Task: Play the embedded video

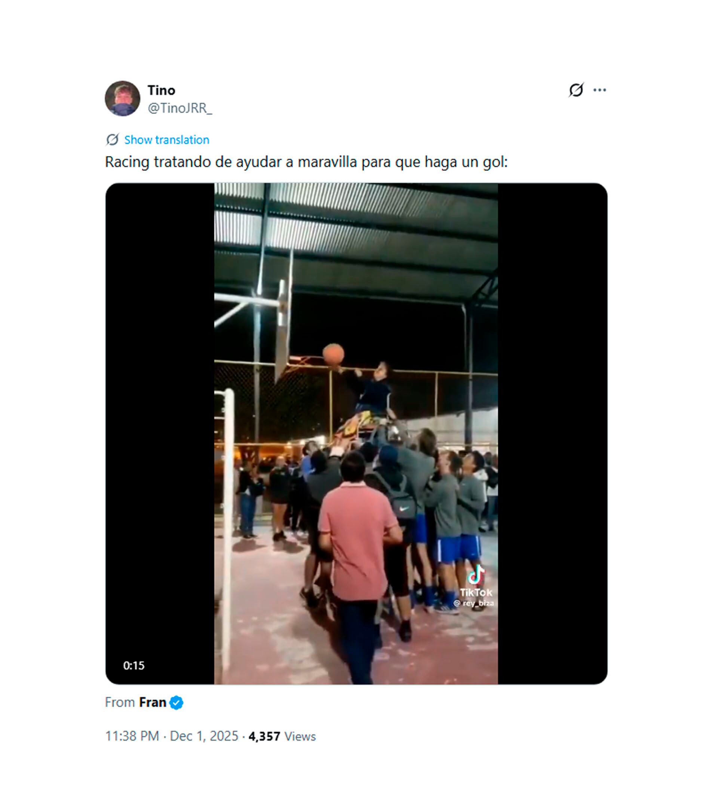Action: [356, 434]
